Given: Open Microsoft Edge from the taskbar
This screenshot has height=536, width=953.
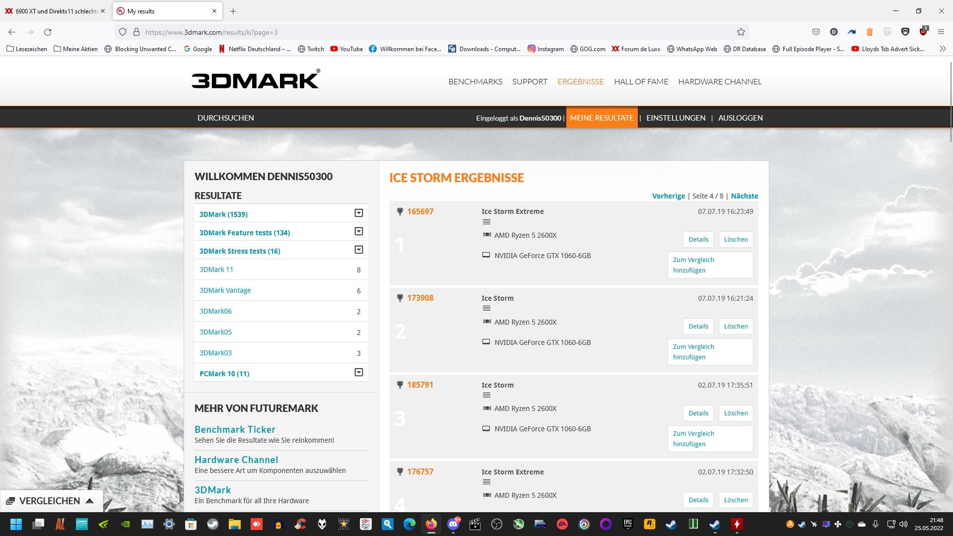Looking at the screenshot, I should click(x=409, y=524).
